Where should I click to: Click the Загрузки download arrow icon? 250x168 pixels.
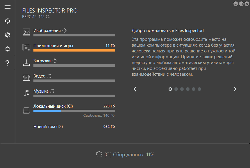[26, 63]
